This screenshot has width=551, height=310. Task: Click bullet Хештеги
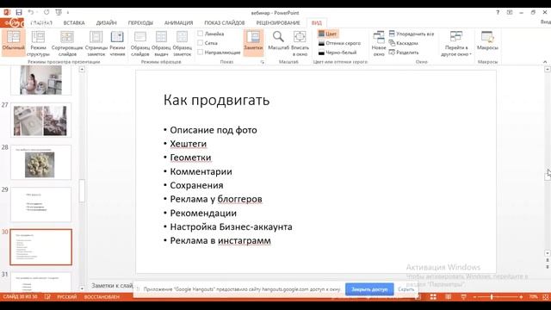pos(189,144)
